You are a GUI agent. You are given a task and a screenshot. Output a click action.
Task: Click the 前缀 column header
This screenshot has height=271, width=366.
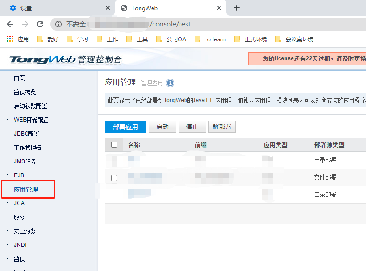tap(201, 145)
